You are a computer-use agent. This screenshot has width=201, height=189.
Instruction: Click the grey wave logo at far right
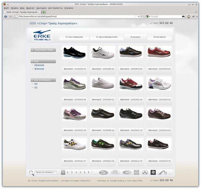163,173
